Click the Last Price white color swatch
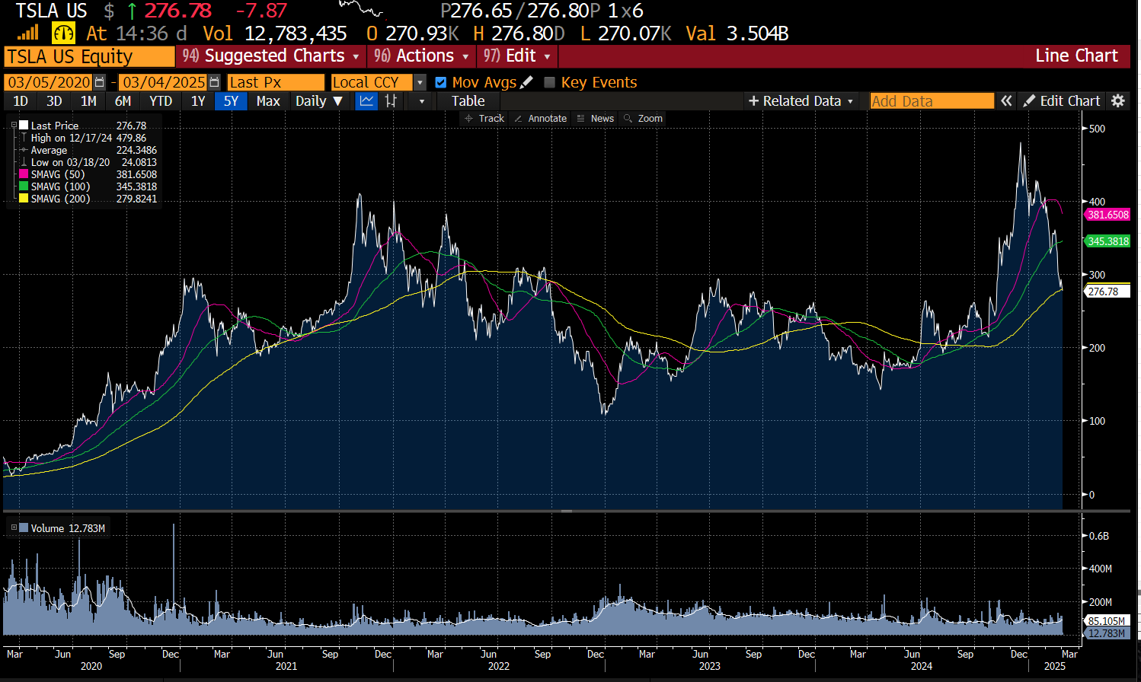This screenshot has height=682, width=1141. (24, 126)
